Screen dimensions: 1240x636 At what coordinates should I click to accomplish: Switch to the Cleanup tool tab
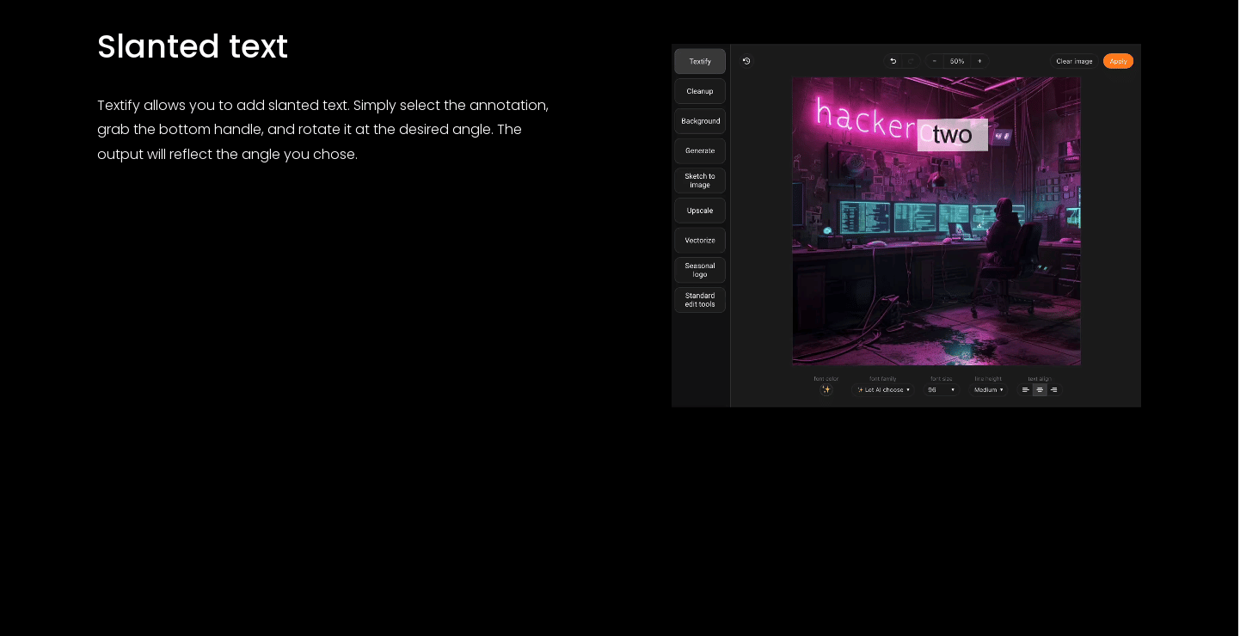(x=700, y=91)
